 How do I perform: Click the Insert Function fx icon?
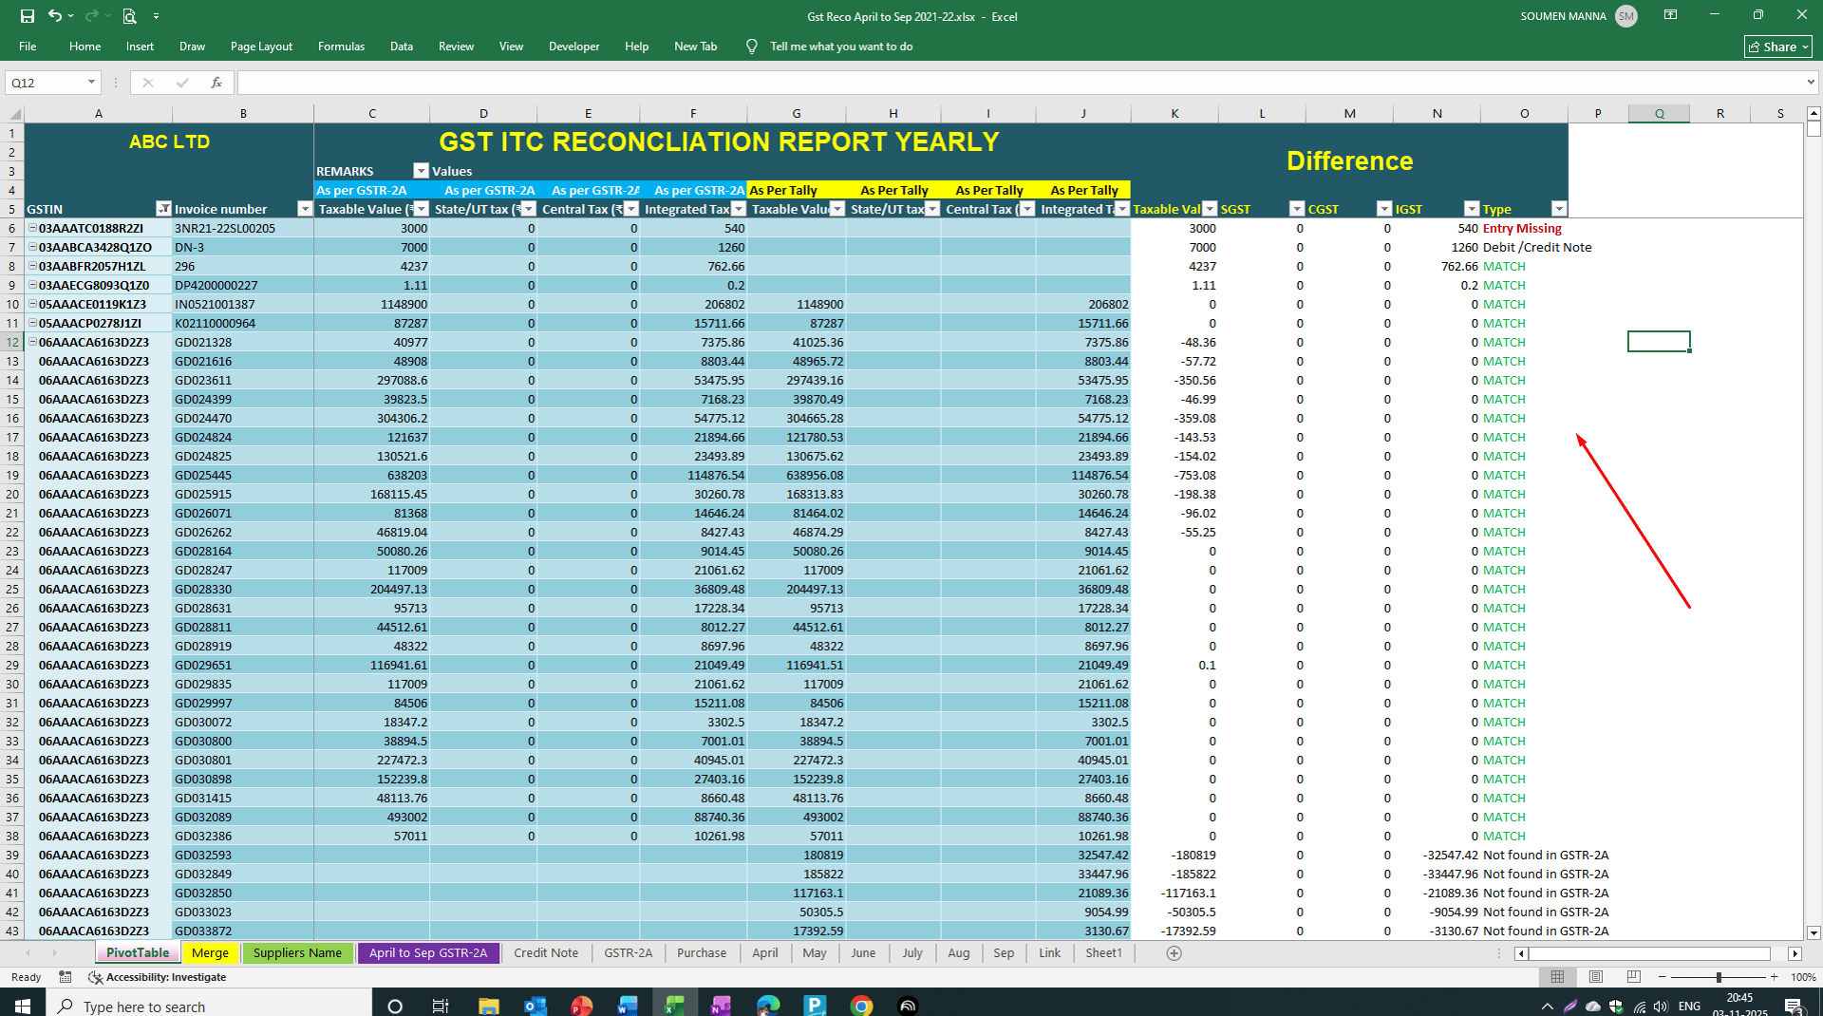coord(216,83)
